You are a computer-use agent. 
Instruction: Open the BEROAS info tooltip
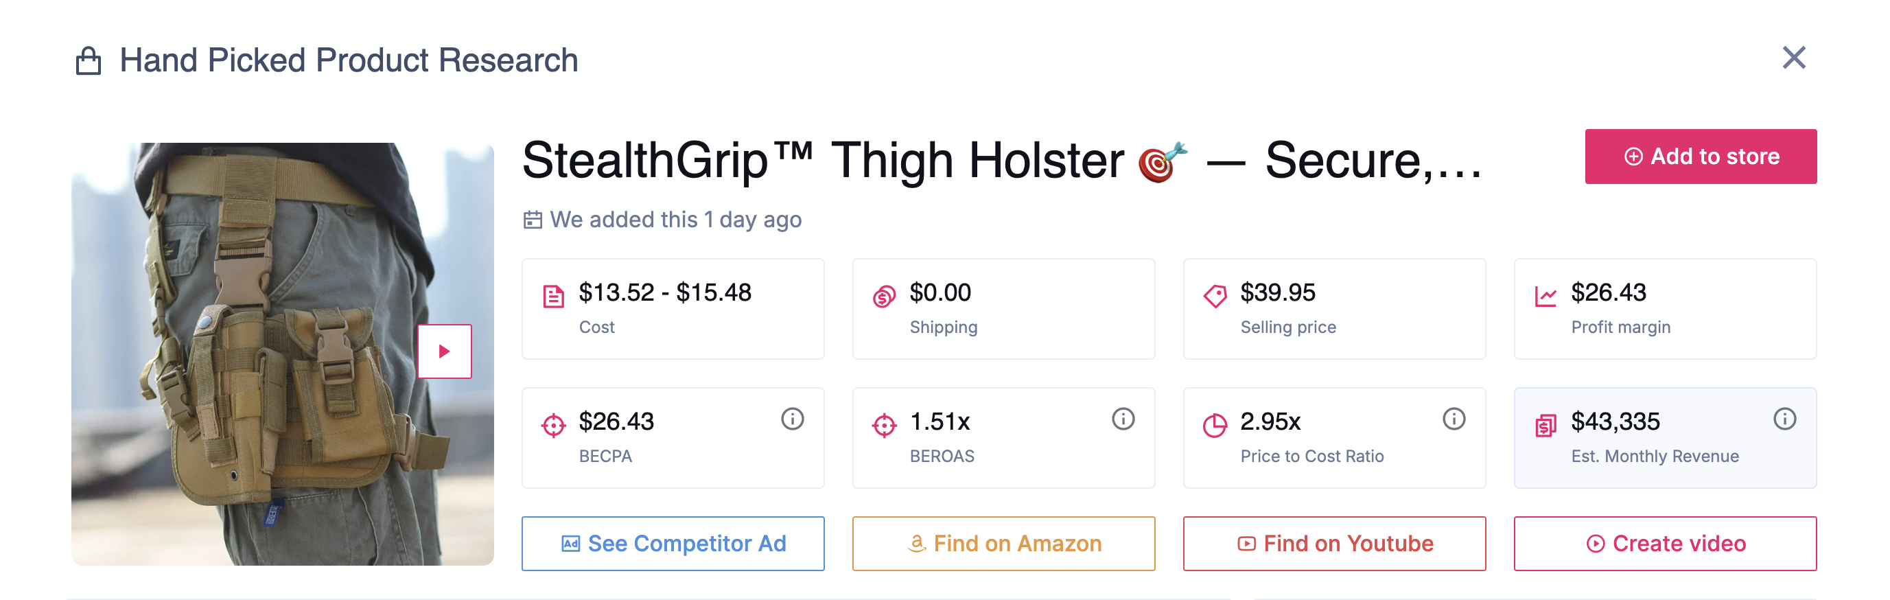1123,419
